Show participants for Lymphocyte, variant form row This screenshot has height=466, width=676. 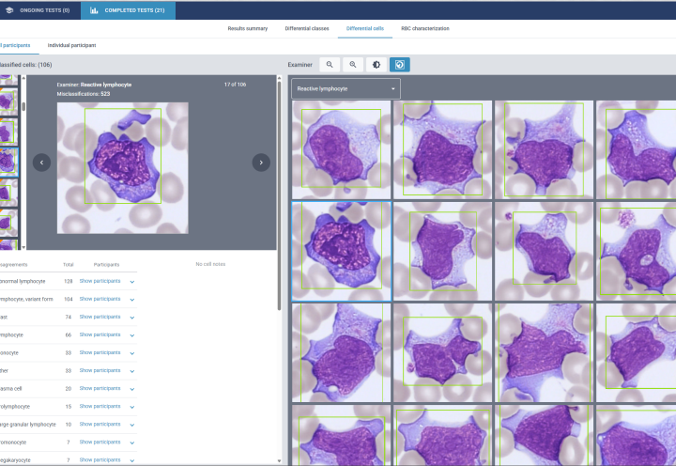click(x=100, y=299)
